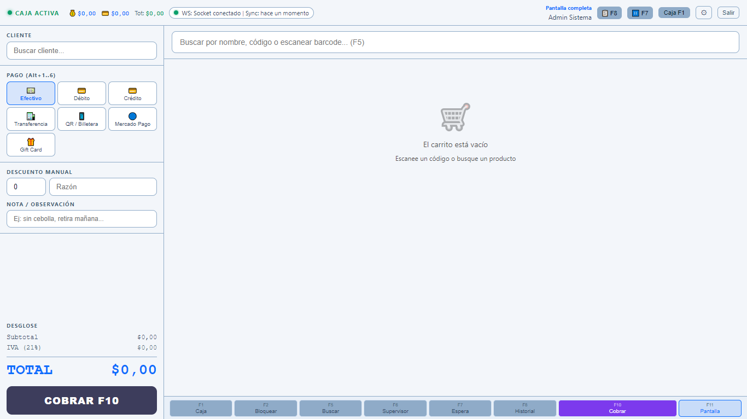Click the purple Cobrar F10 bar button
The width and height of the screenshot is (747, 419).
click(x=617, y=408)
